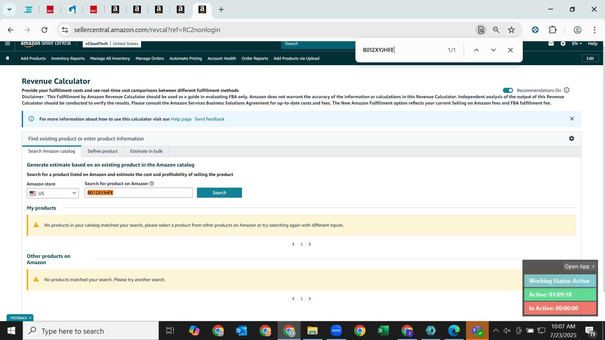Open Manage Orders
Image resolution: width=605 pixels, height=340 pixels.
(x=150, y=58)
